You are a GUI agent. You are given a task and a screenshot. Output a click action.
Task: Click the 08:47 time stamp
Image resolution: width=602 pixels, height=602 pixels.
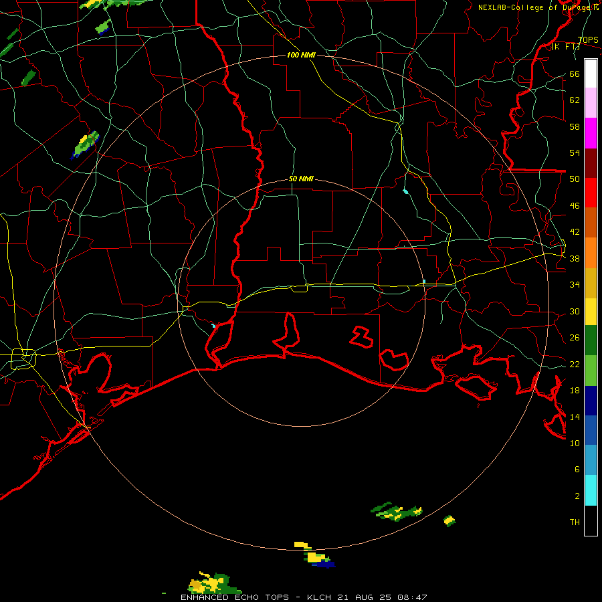(412, 597)
